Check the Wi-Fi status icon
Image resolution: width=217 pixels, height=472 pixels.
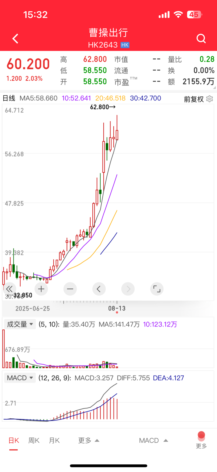(178, 14)
